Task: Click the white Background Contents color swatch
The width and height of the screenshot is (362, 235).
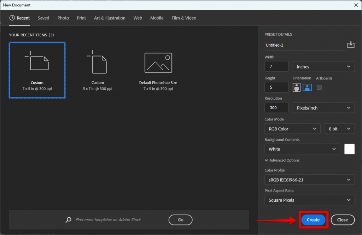Action: pos(349,149)
